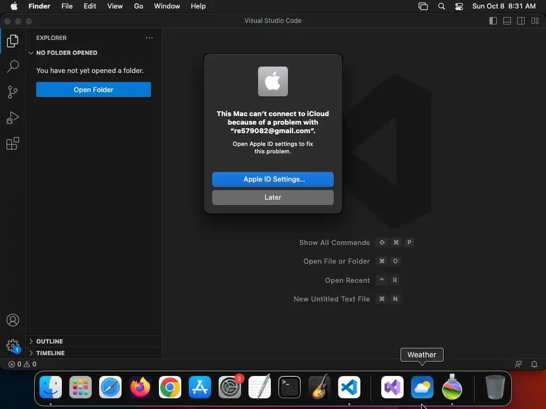
Task: Click the macOS installer icon in Dock
Action: point(452,387)
